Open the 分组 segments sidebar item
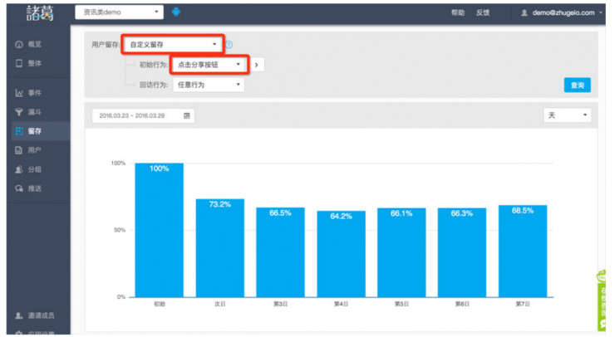The image size is (615, 337). (x=33, y=169)
